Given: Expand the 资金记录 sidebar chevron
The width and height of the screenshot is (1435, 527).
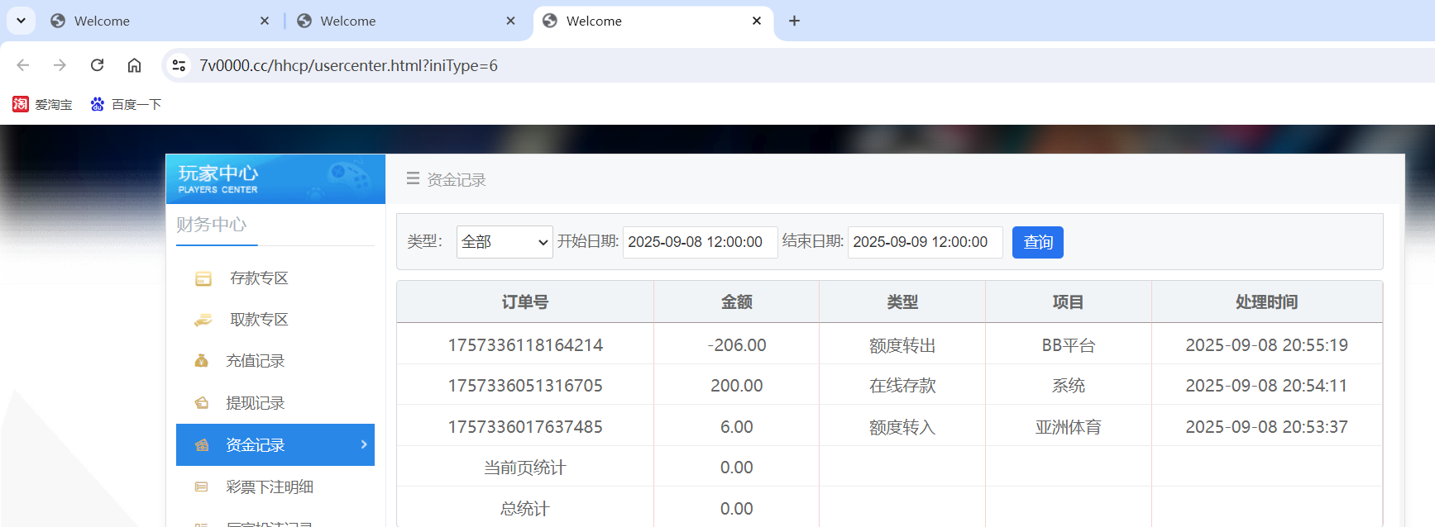Looking at the screenshot, I should coord(364,444).
